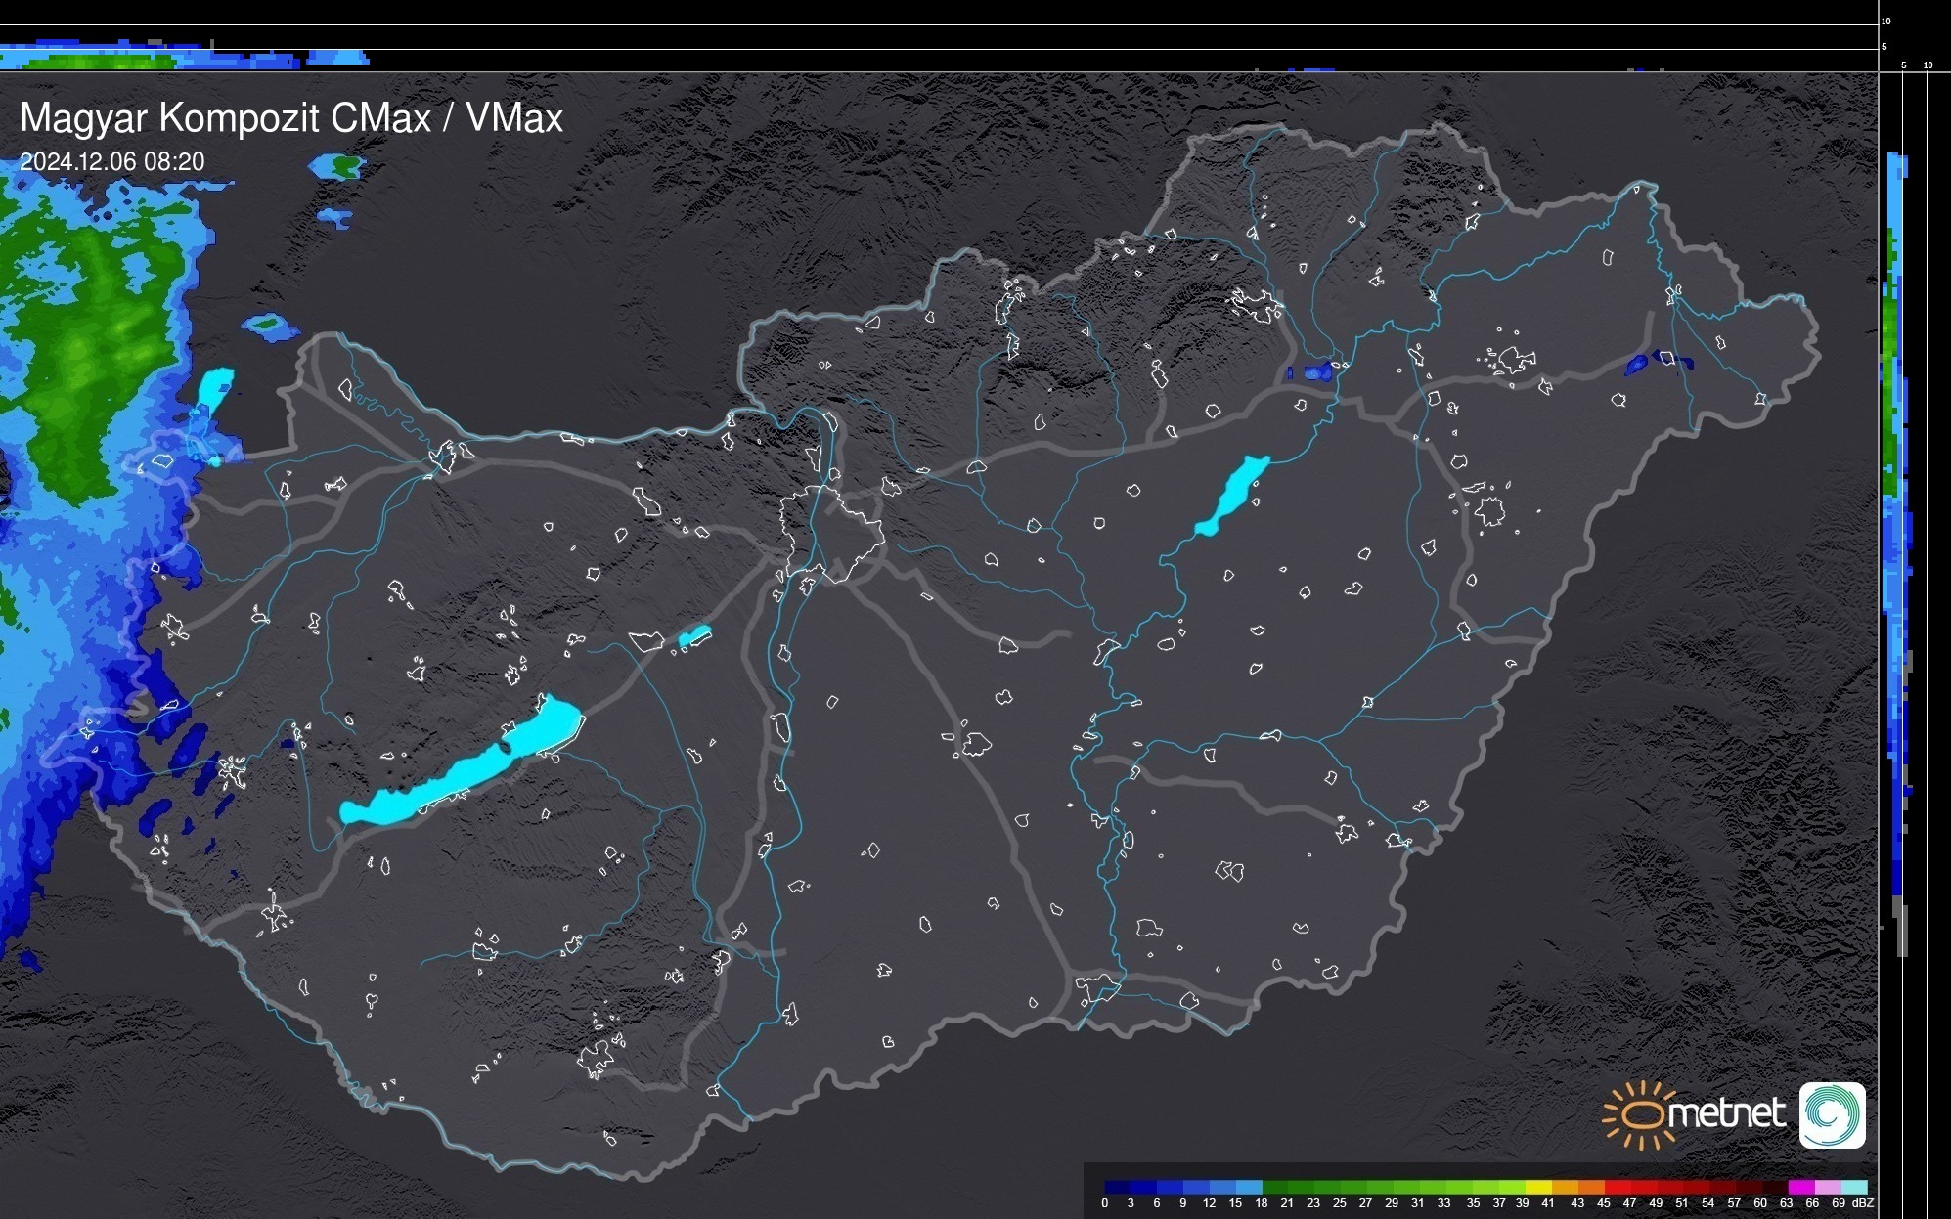
Task: Click the red 45 dBZ swatch
Action: pos(1617,1188)
